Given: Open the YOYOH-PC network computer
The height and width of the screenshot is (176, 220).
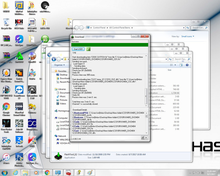Looking at the screenshot, I should tap(63, 143).
